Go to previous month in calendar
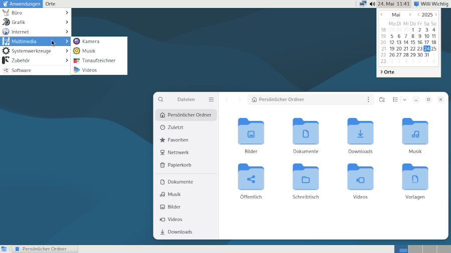The width and height of the screenshot is (451, 253). (382, 14)
